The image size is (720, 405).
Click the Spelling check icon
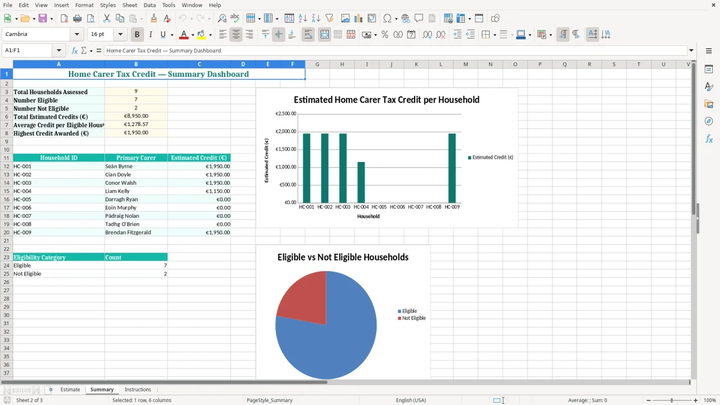coord(235,19)
